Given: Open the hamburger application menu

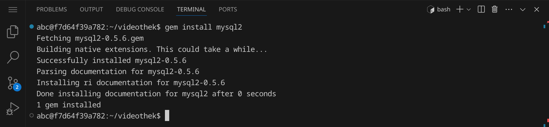Looking at the screenshot, I should [13, 10].
